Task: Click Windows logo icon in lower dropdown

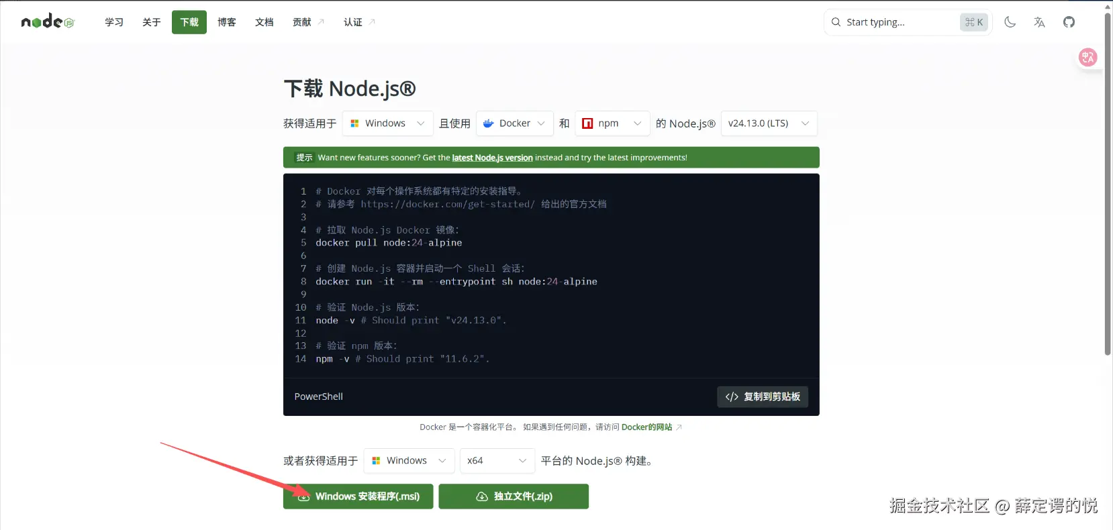Action: coord(376,461)
